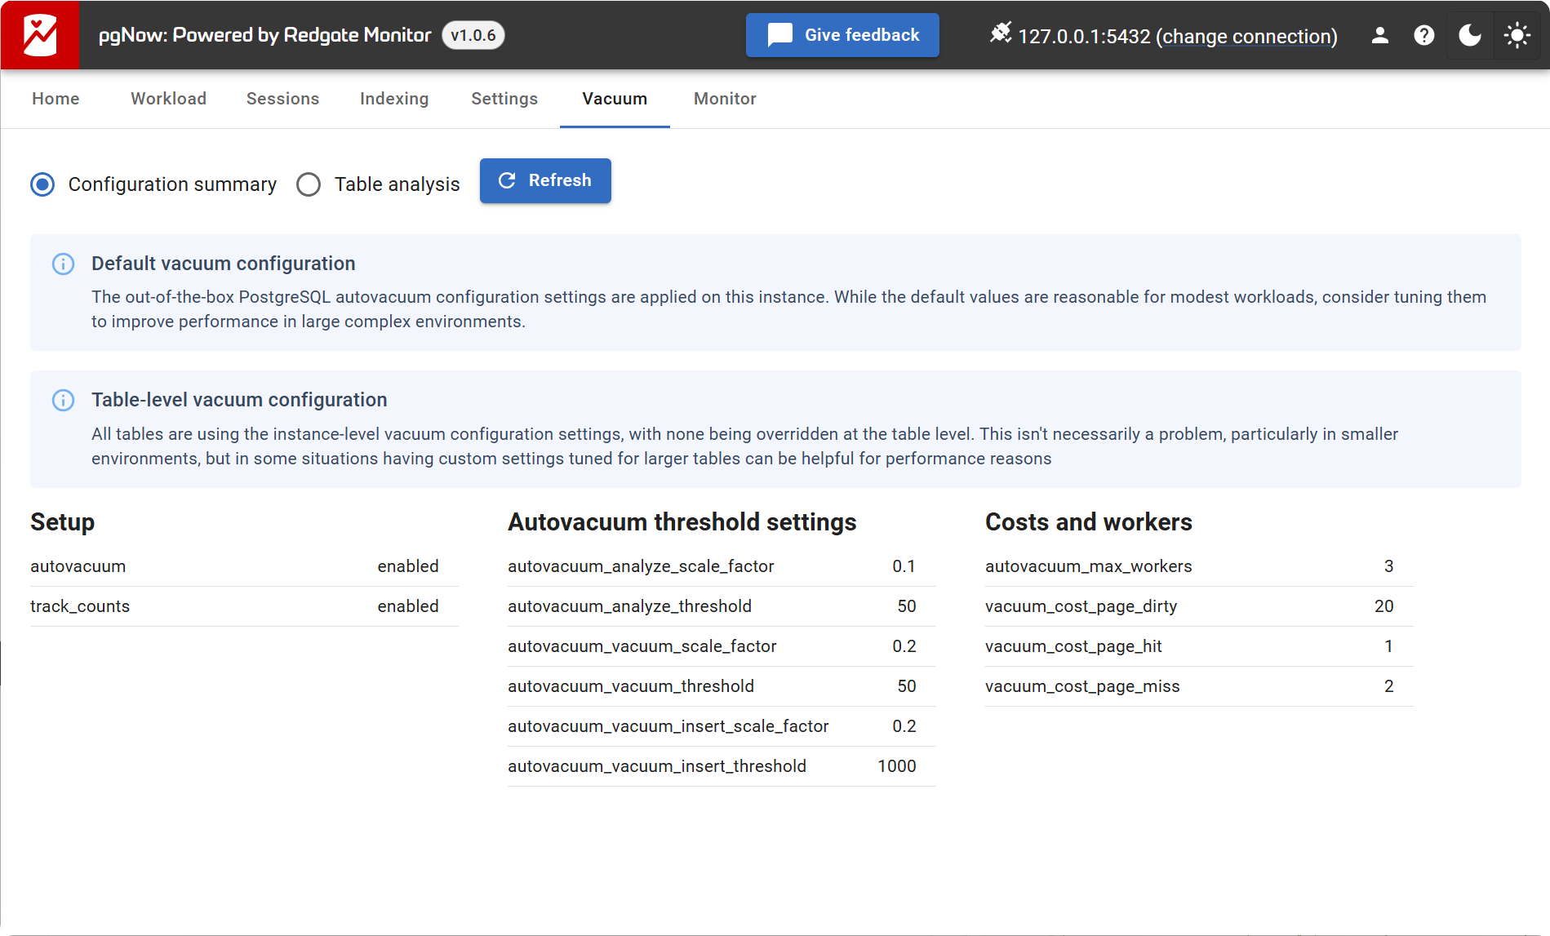
Task: Click vacuum_cost_page_dirty label
Action: pyautogui.click(x=1081, y=606)
